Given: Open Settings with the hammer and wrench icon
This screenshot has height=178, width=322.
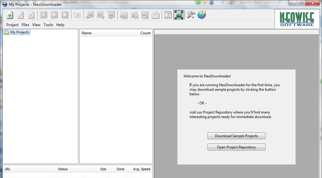Looking at the screenshot, I should pos(191,15).
